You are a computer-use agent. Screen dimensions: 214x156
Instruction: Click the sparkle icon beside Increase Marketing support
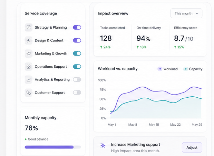coord(103,146)
